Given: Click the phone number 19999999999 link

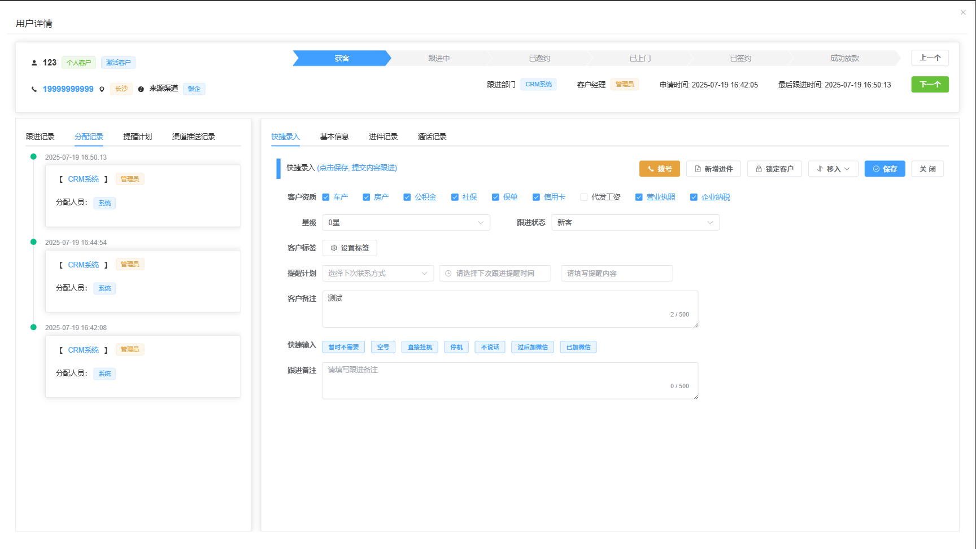Looking at the screenshot, I should [x=68, y=89].
